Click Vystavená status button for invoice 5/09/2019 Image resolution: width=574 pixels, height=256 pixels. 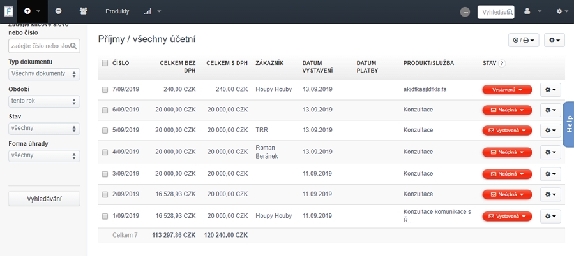(507, 131)
